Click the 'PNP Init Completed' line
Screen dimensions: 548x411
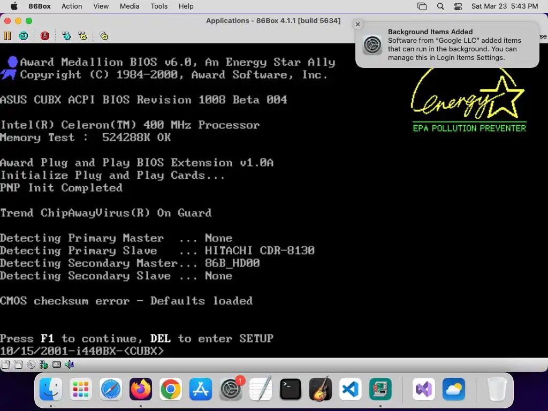pyautogui.click(x=61, y=188)
